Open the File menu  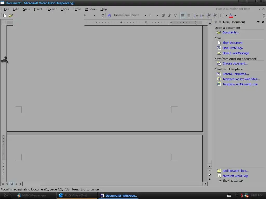point(6,9)
